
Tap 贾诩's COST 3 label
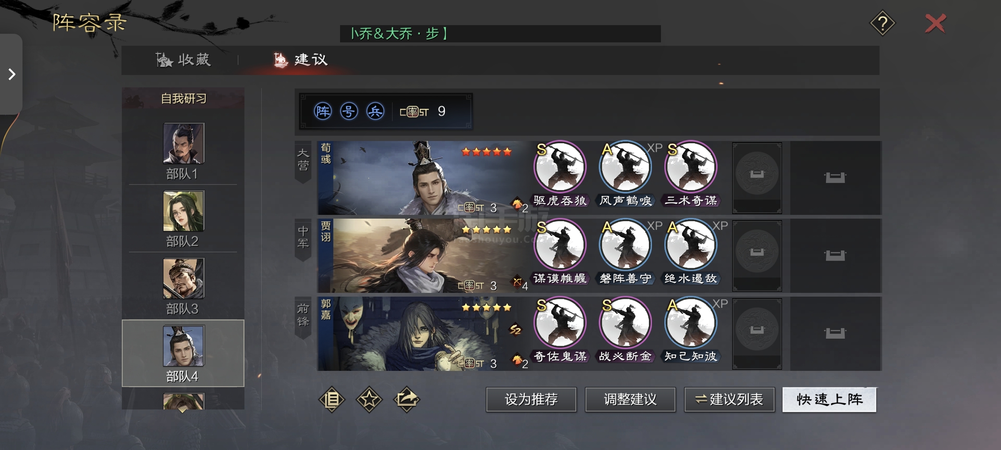tap(478, 286)
